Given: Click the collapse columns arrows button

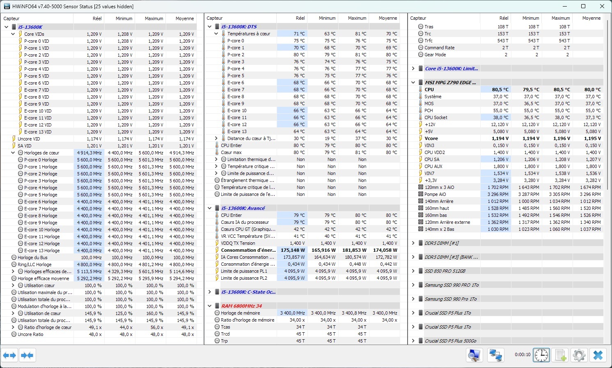Looking at the screenshot, I should (27, 355).
